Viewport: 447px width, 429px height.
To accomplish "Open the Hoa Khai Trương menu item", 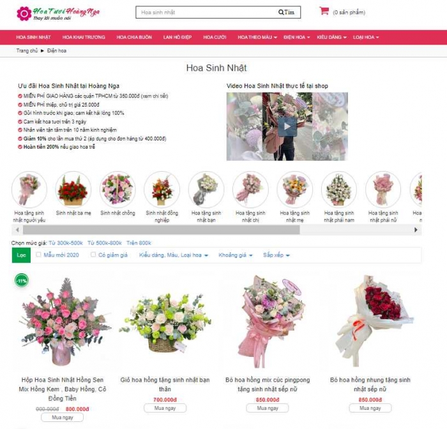I will 84,37.
